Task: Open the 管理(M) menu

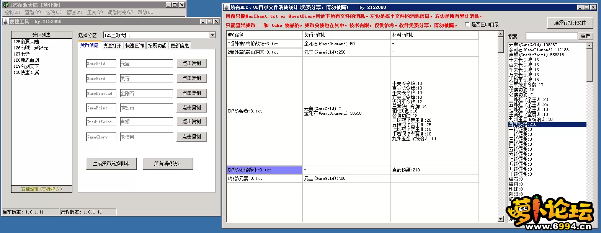Action: coord(74,12)
